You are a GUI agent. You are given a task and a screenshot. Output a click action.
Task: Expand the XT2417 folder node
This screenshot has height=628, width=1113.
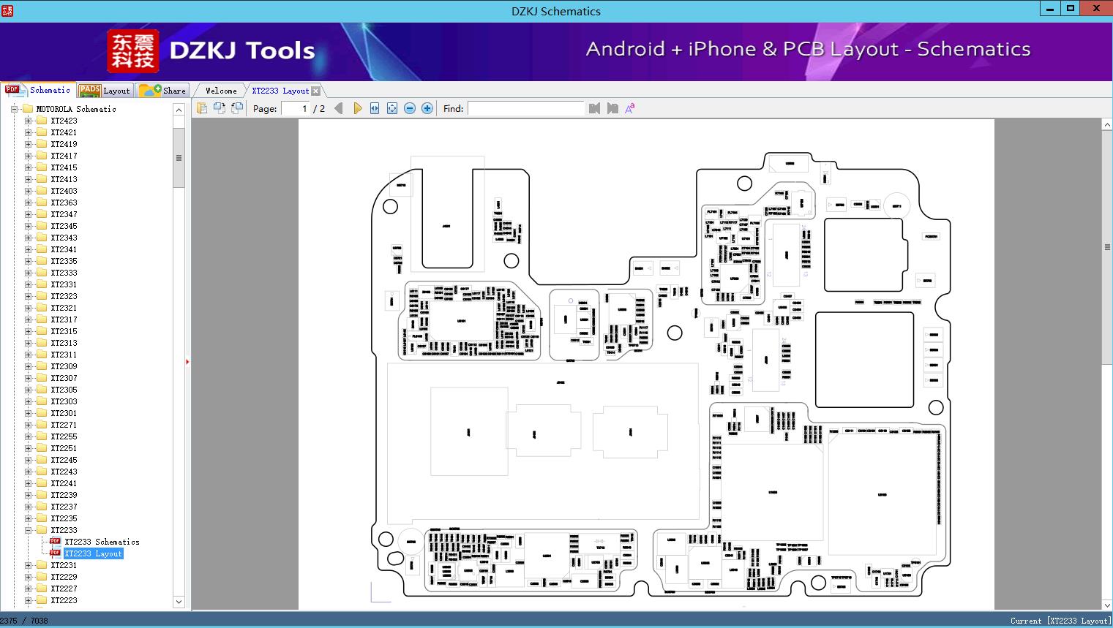[28, 156]
